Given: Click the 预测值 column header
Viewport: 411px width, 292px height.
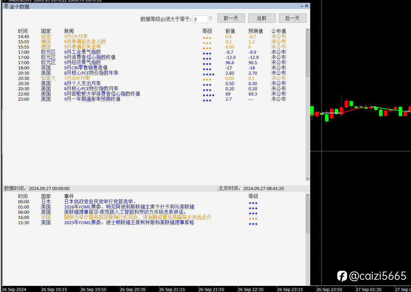Looking at the screenshot, I should (256, 31).
